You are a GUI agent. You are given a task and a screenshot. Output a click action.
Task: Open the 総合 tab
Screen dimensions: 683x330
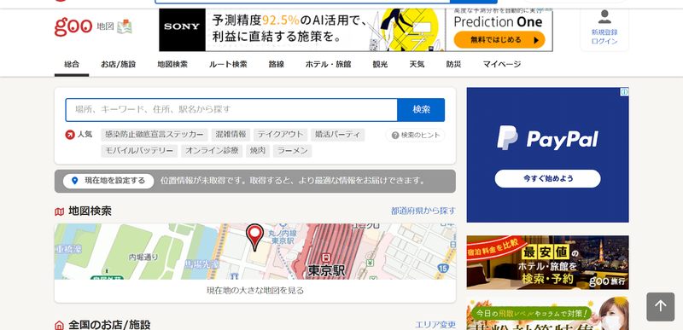coord(72,64)
